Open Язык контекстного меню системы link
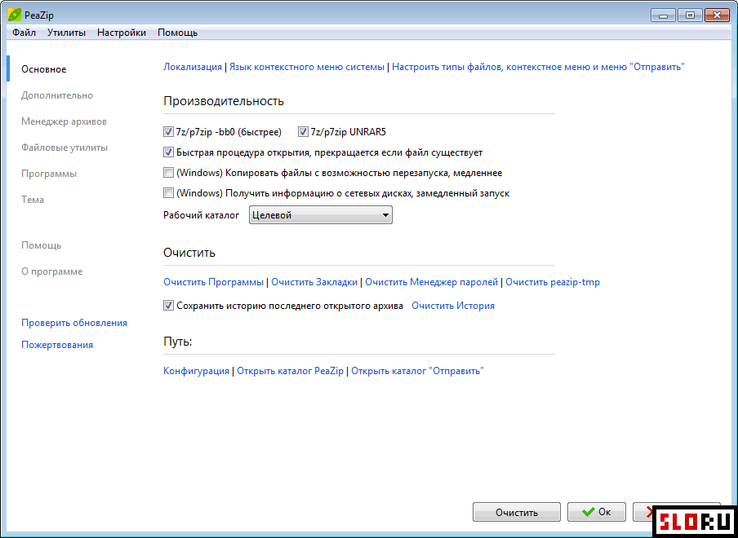The image size is (738, 538). (x=307, y=67)
